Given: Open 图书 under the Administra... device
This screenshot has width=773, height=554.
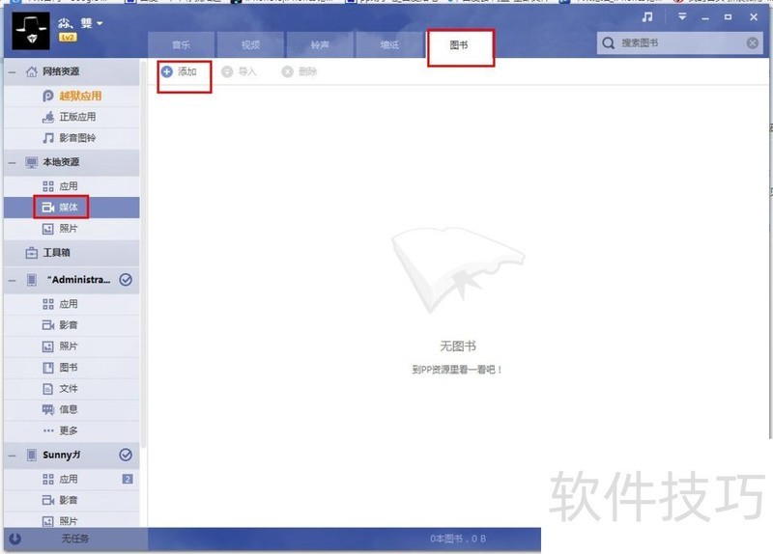Looking at the screenshot, I should tap(68, 368).
